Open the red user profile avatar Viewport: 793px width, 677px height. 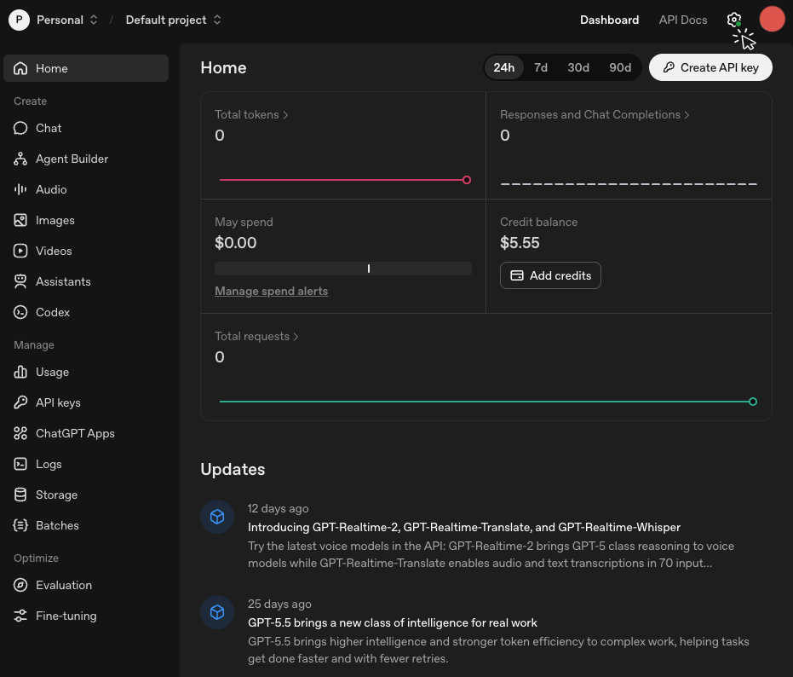coord(772,20)
